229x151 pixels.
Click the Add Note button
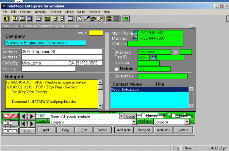124,130
